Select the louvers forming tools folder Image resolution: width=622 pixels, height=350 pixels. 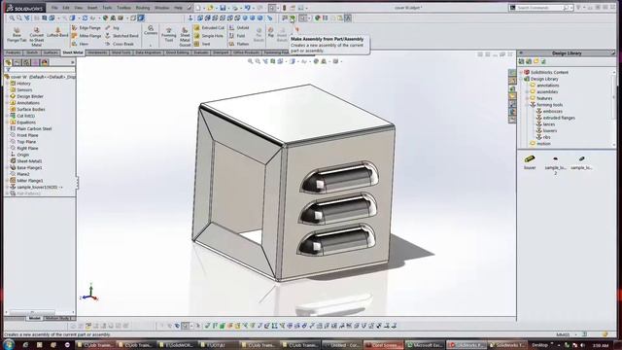tap(550, 130)
